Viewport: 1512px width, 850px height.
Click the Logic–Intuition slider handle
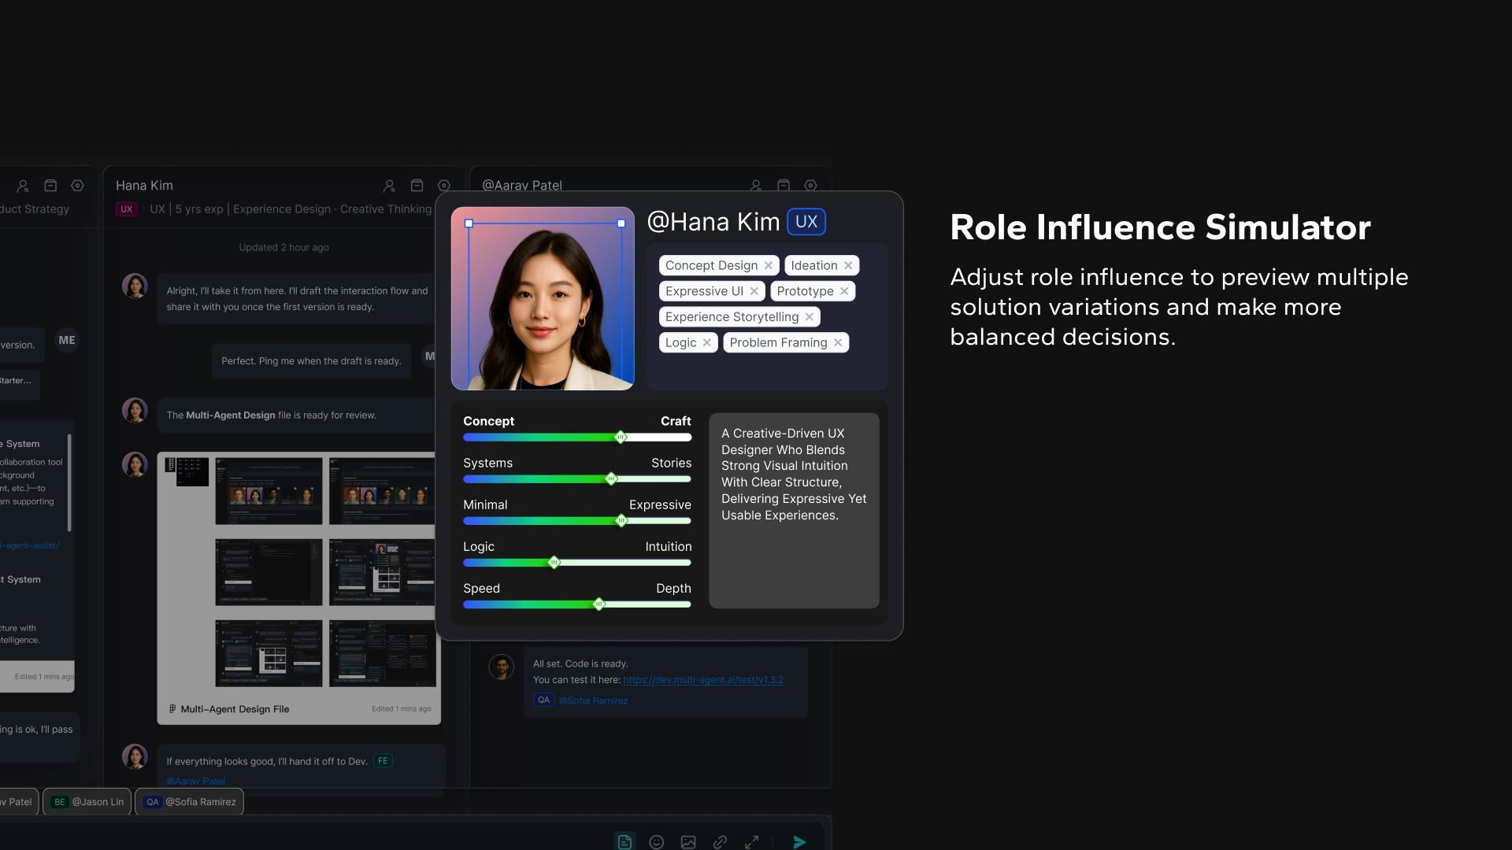point(554,562)
